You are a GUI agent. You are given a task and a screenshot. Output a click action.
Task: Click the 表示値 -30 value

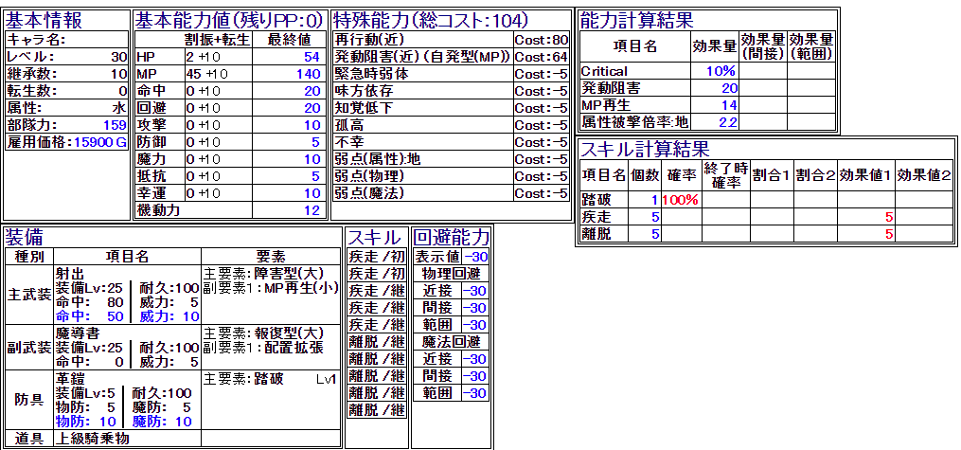tap(475, 256)
